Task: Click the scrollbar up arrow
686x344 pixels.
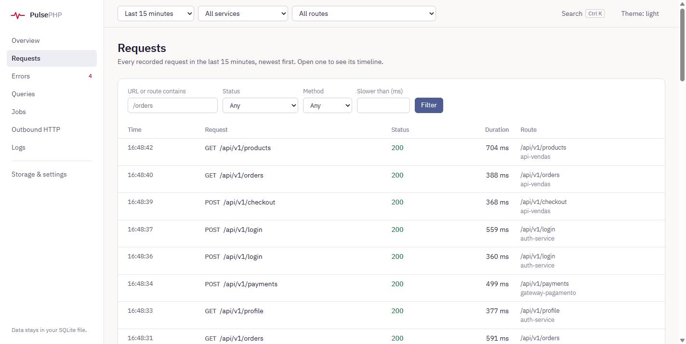Action: point(682,3)
